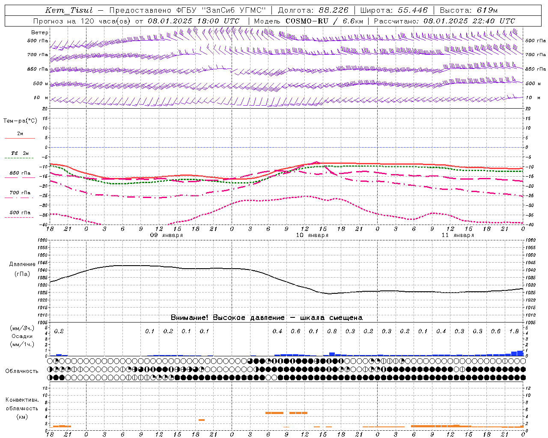Click the 10 января date label
The height and width of the screenshot is (438, 548).
point(312,235)
